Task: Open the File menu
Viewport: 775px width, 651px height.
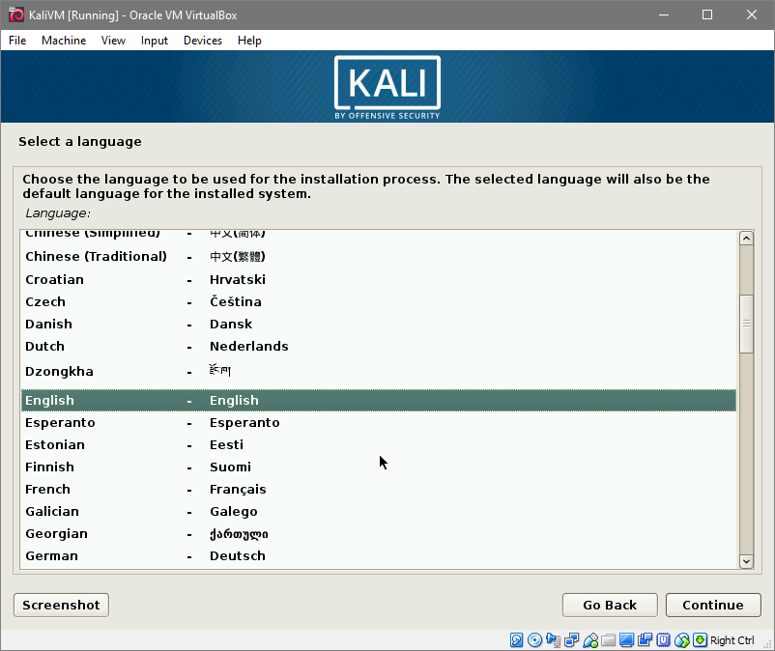Action: (17, 41)
